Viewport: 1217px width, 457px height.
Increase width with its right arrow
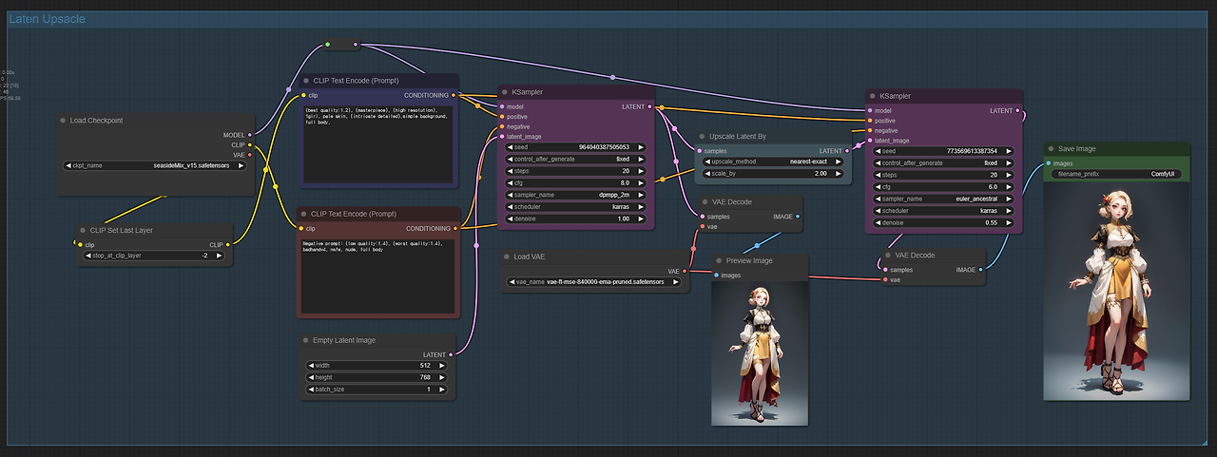441,365
